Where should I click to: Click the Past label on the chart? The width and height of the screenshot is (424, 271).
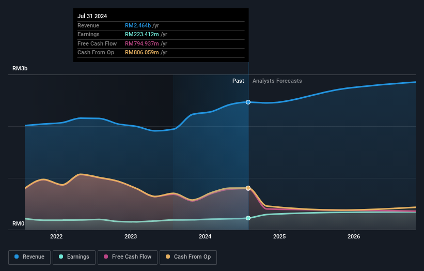pos(238,81)
